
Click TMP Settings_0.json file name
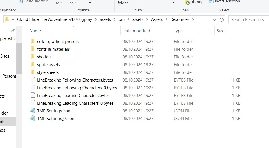coord(56,119)
